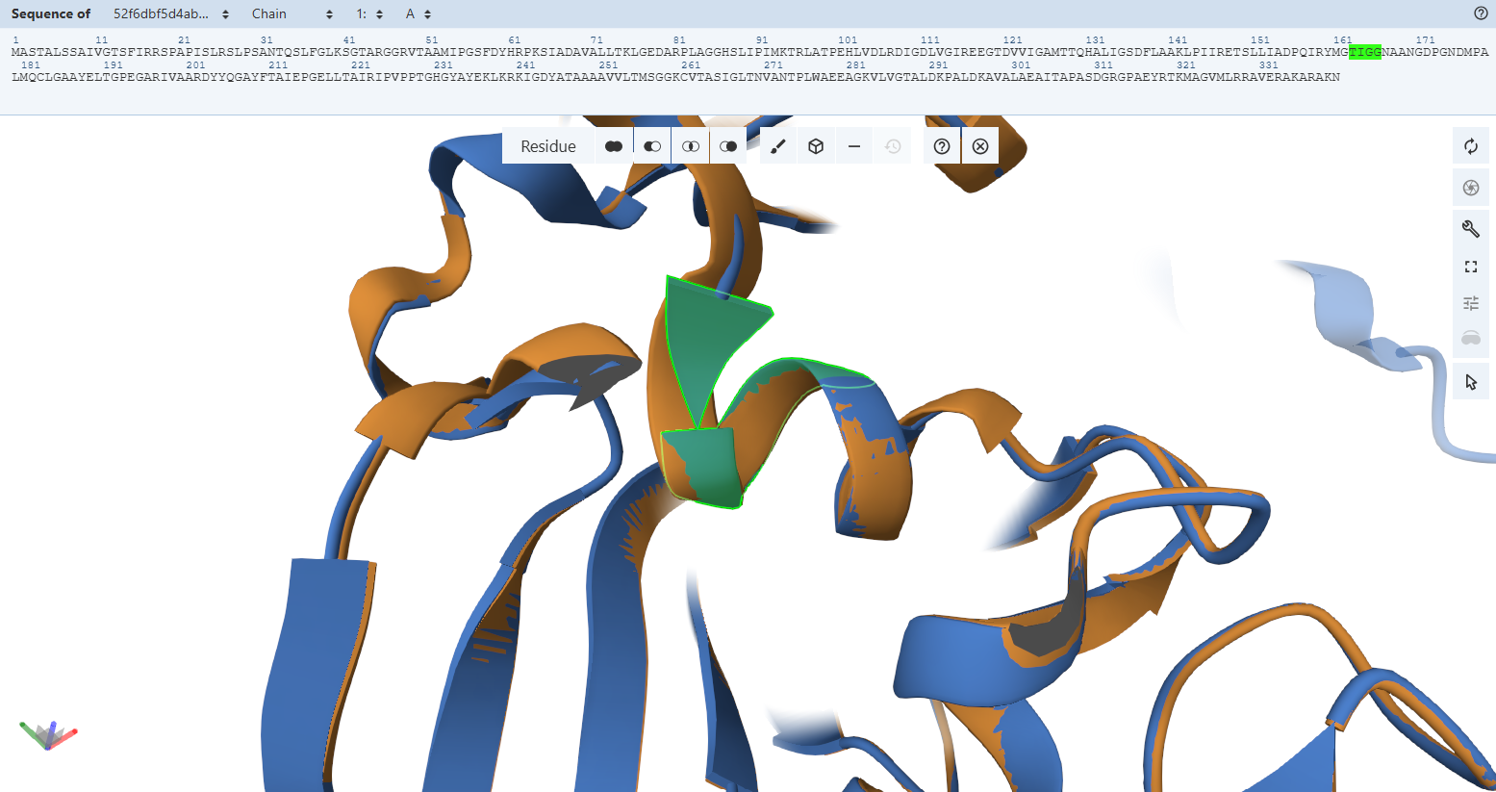Image resolution: width=1496 pixels, height=792 pixels.
Task: Open the chain dropdown labeled A
Action: click(x=418, y=13)
